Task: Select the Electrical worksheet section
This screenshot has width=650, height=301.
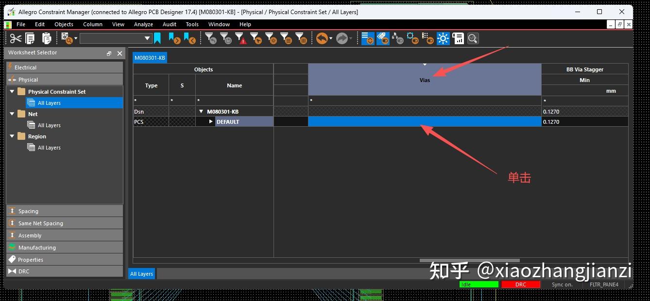Action: click(65, 67)
